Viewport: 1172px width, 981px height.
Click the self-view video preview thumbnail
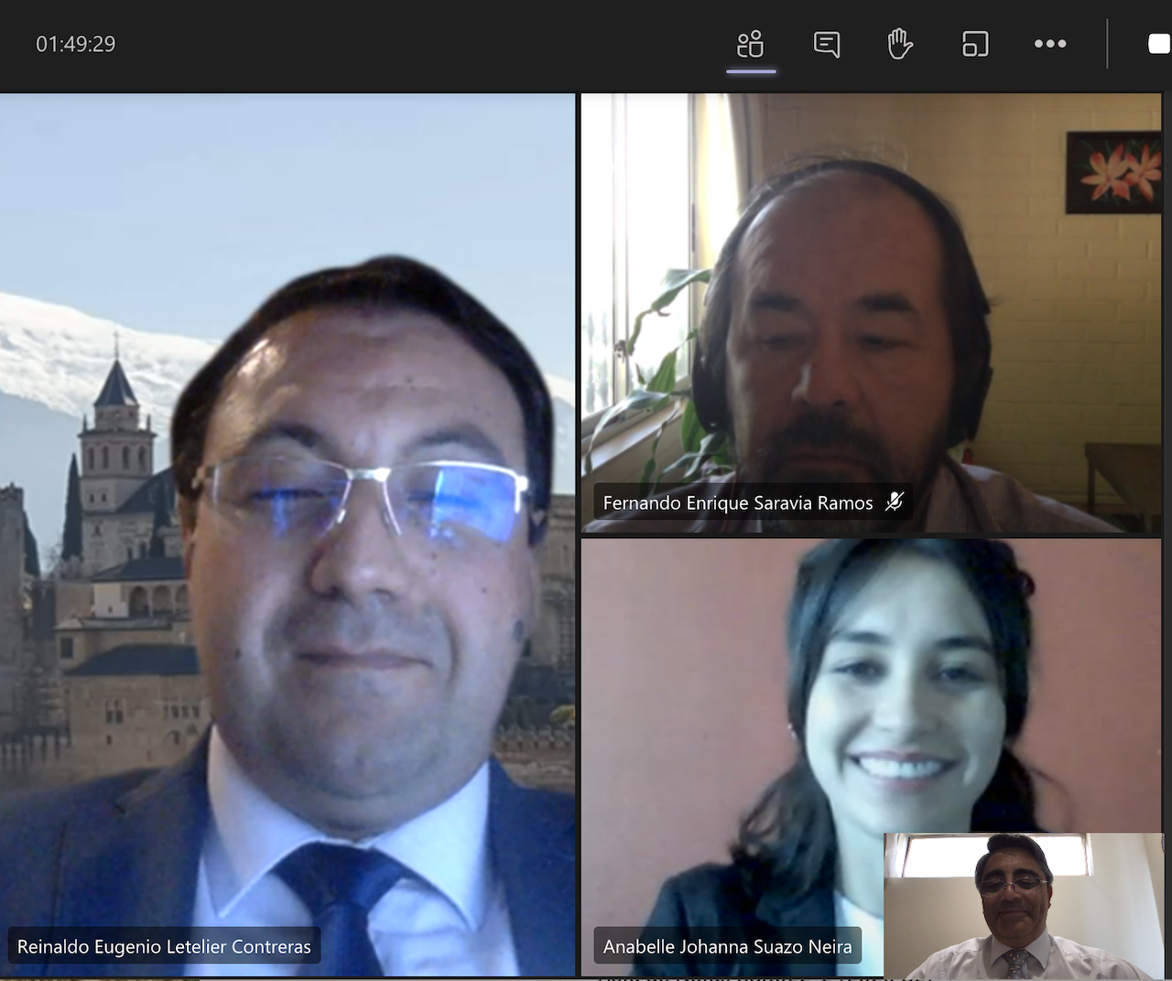pos(1024,906)
